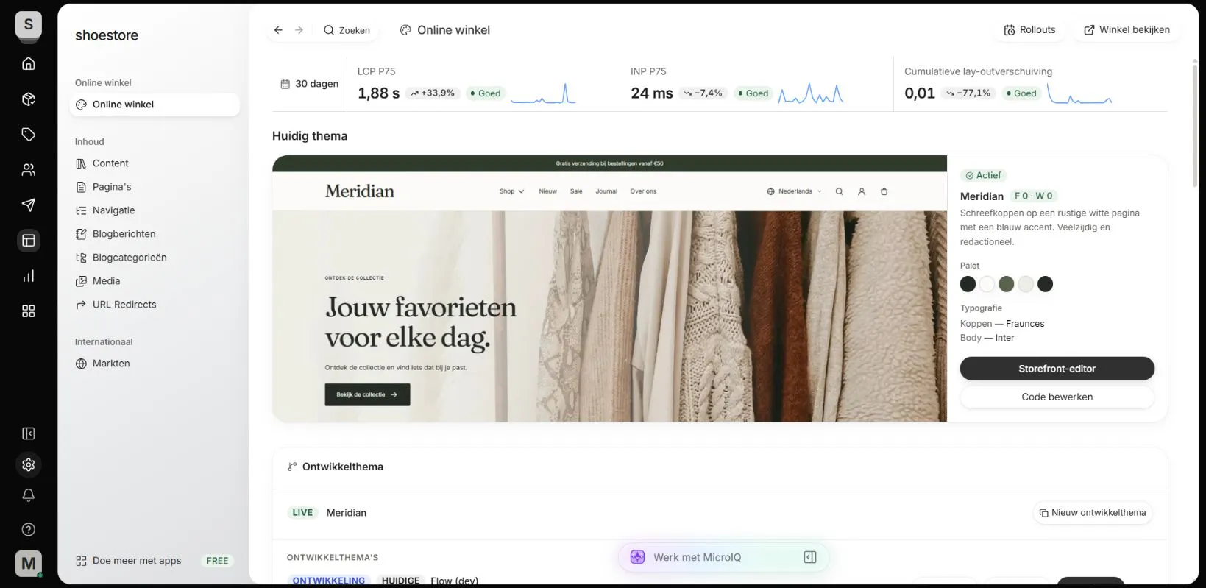Click the Werk met MicroIQ input
This screenshot has height=588, width=1206.
pyautogui.click(x=723, y=557)
